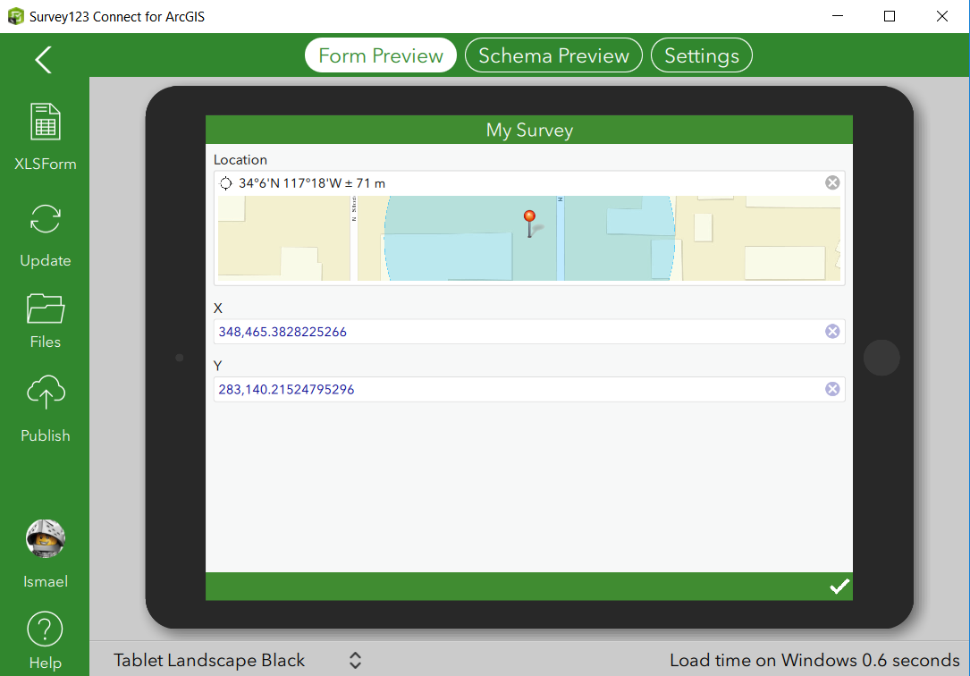The image size is (970, 676).
Task: Minimize the Survey123 Connect window
Action: (x=838, y=16)
